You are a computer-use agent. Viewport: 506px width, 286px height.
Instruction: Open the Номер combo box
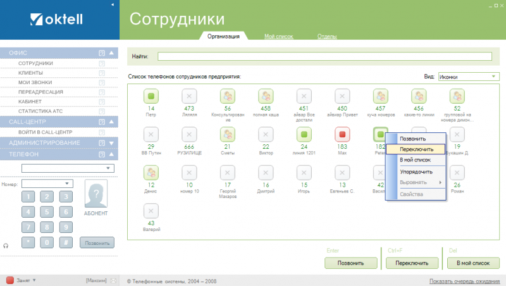pos(47,183)
